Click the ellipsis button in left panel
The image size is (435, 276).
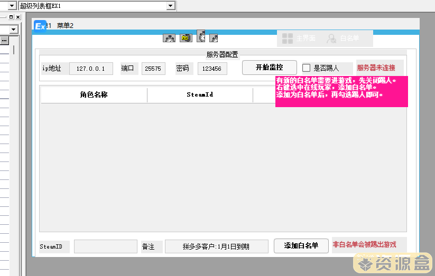click(x=4, y=41)
